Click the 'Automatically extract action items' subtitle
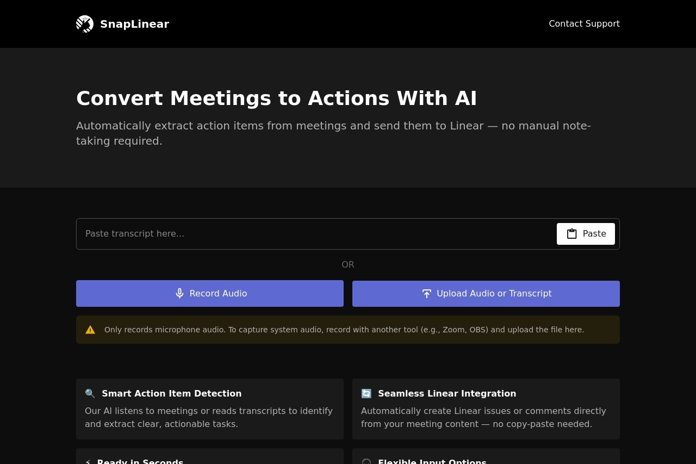 [333, 133]
